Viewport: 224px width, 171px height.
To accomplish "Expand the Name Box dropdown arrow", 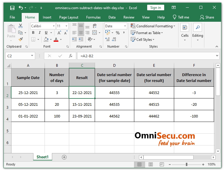I will coord(32,56).
